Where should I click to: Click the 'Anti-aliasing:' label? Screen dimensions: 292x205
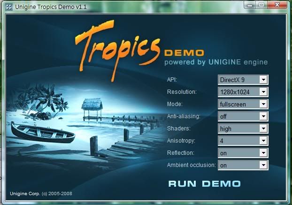(x=184, y=116)
